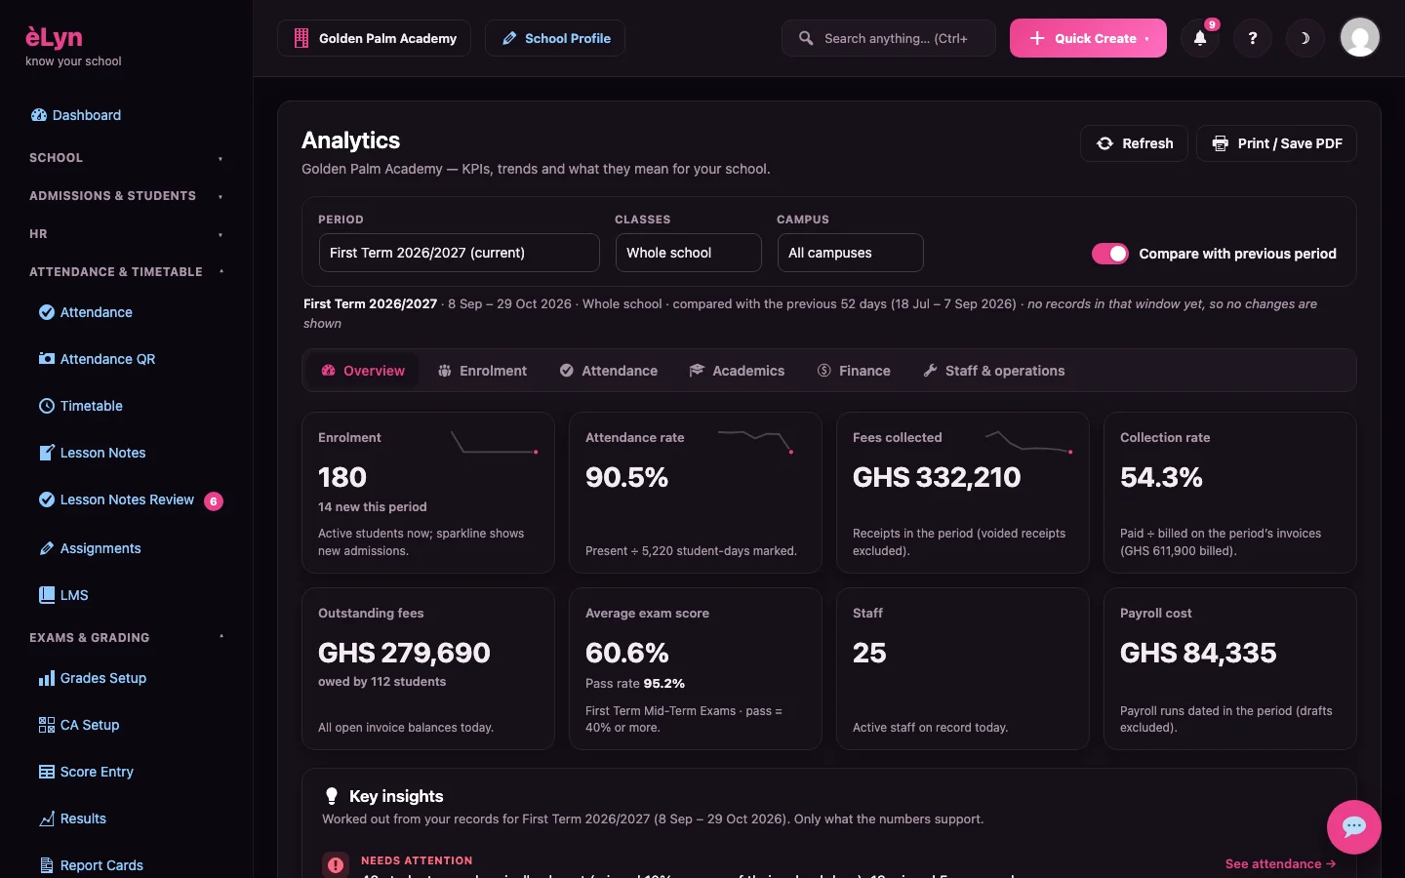Open the School Profile button

555,38
